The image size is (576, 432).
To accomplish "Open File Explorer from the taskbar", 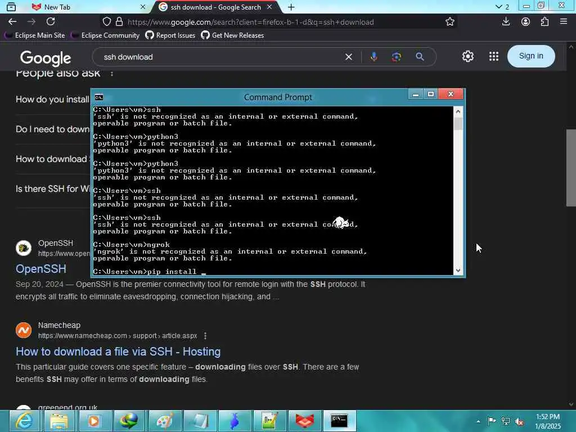I will (x=59, y=421).
